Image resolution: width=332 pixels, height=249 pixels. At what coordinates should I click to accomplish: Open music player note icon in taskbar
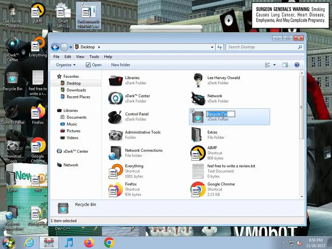tap(69, 243)
